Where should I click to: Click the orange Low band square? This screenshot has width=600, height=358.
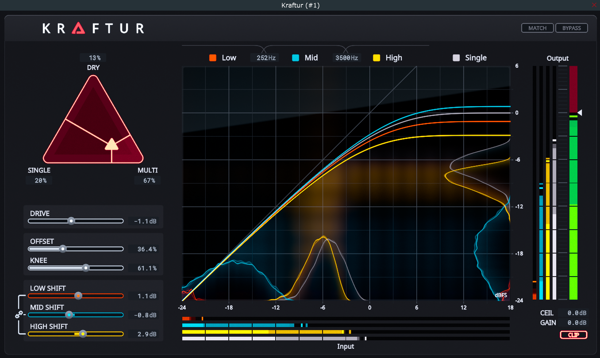pyautogui.click(x=213, y=58)
